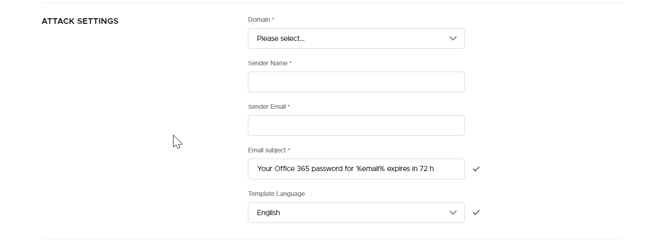Click the ATTACK SETTINGS section heading
Viewport: 665px width, 240px height.
[80, 21]
